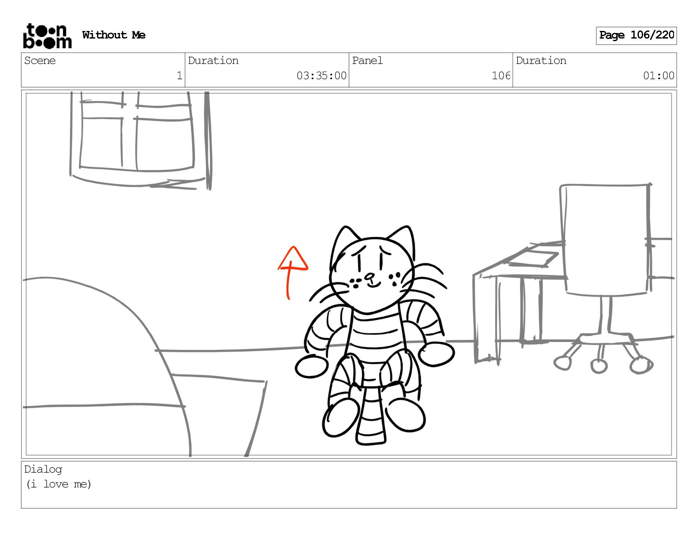Screen dimensions: 699x540
Task: Click the panel duration '01:00'
Action: (659, 76)
